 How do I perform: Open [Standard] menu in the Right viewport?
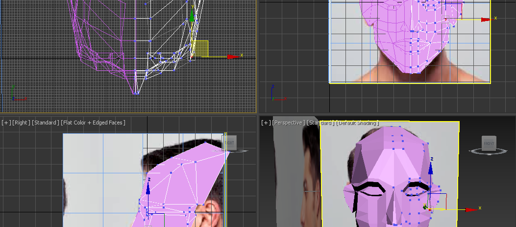(46, 123)
